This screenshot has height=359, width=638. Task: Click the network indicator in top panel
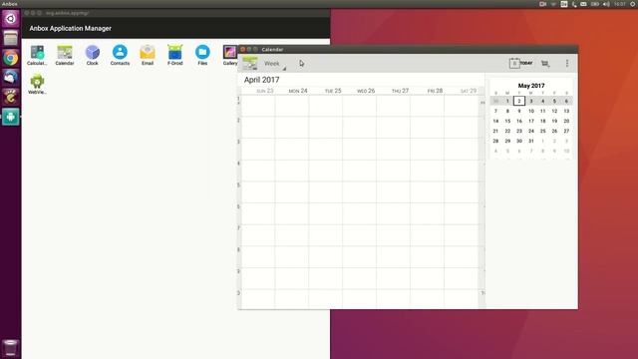pyautogui.click(x=553, y=4)
